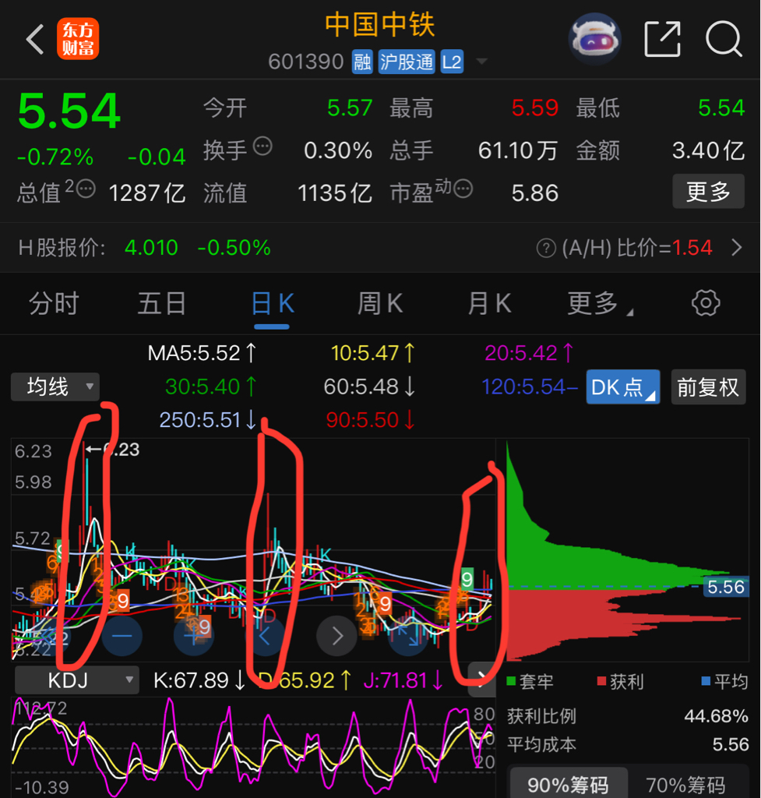Tap the change percentage -0.72%

click(x=55, y=157)
